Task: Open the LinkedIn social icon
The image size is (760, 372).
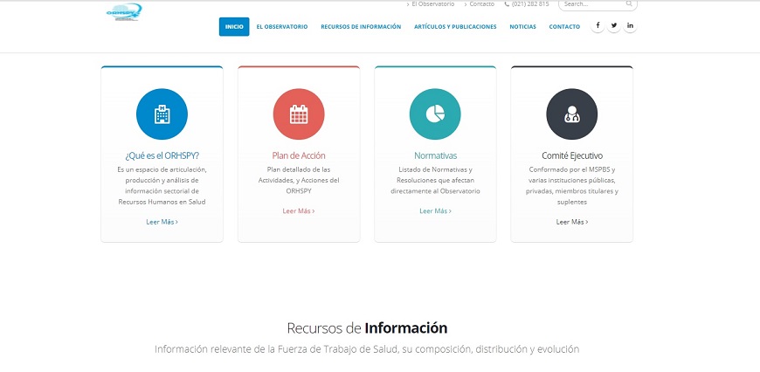Action: pos(630,26)
